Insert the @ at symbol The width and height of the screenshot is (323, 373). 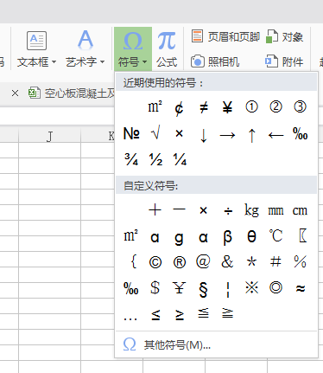pyautogui.click(x=203, y=262)
